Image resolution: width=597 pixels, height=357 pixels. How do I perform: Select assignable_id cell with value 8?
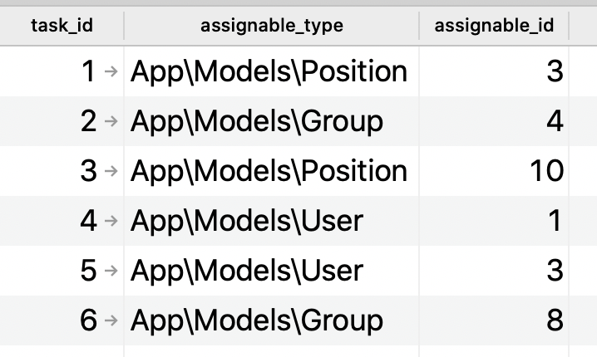click(x=494, y=320)
